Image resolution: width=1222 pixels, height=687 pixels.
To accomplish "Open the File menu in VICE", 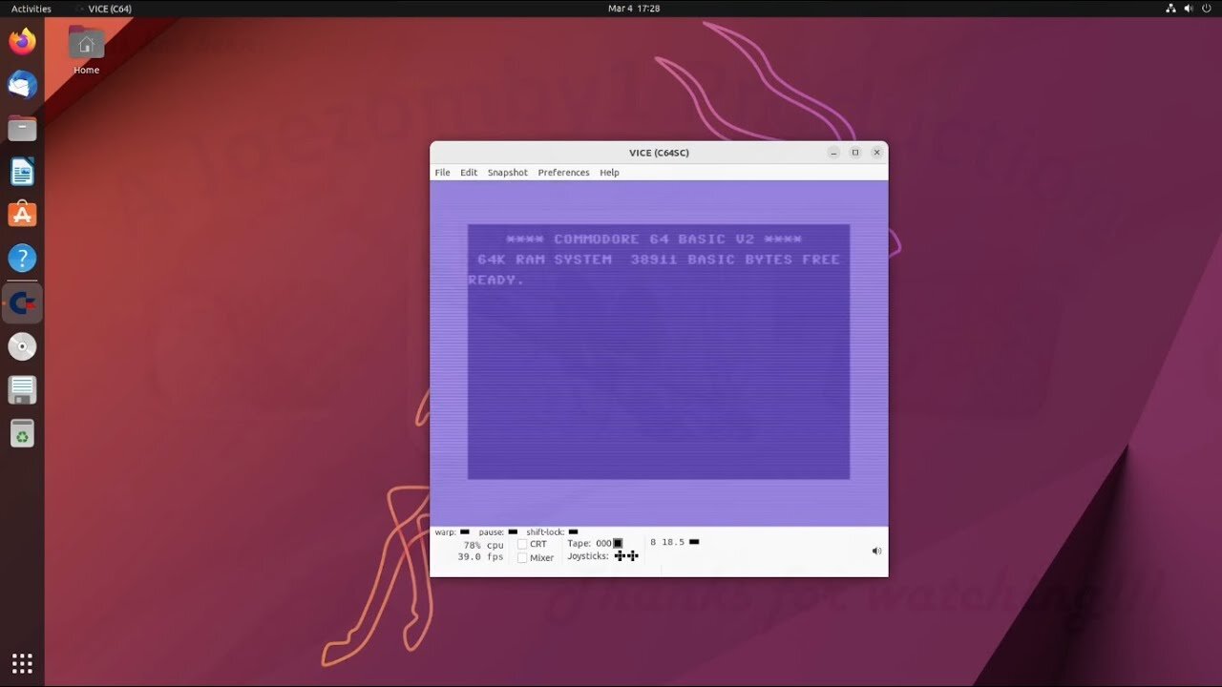I will tap(442, 173).
